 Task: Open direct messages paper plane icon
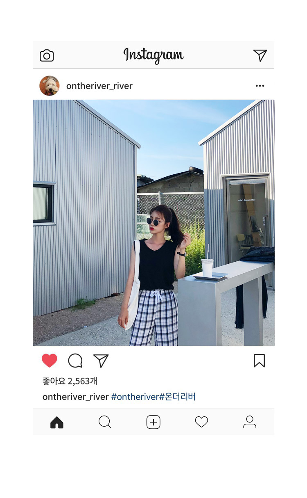pos(260,55)
